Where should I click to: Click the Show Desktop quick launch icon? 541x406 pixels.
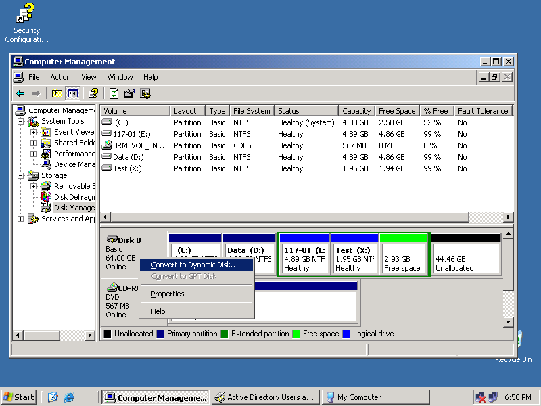point(53,397)
